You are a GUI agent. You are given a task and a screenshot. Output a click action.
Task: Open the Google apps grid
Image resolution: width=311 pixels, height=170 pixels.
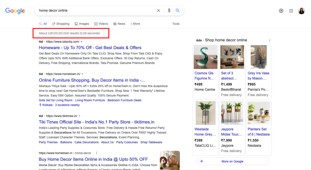pos(291,11)
